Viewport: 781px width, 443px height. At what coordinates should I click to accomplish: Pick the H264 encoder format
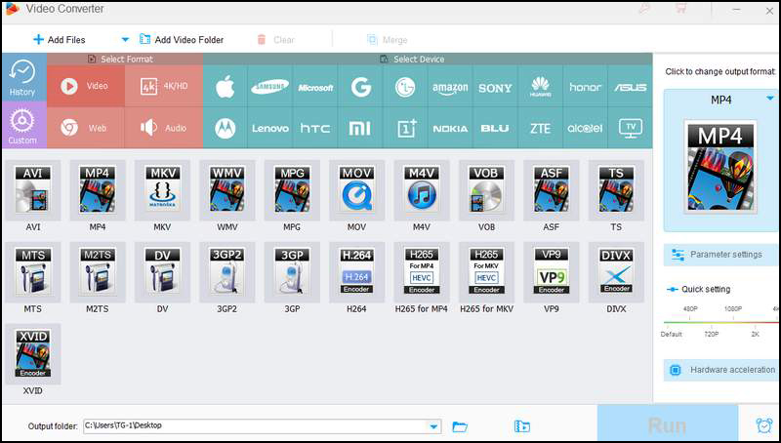point(356,272)
